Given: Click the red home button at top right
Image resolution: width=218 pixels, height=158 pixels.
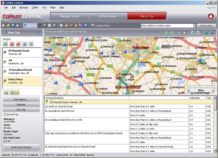Looking at the screenshot, I should pos(211,16).
